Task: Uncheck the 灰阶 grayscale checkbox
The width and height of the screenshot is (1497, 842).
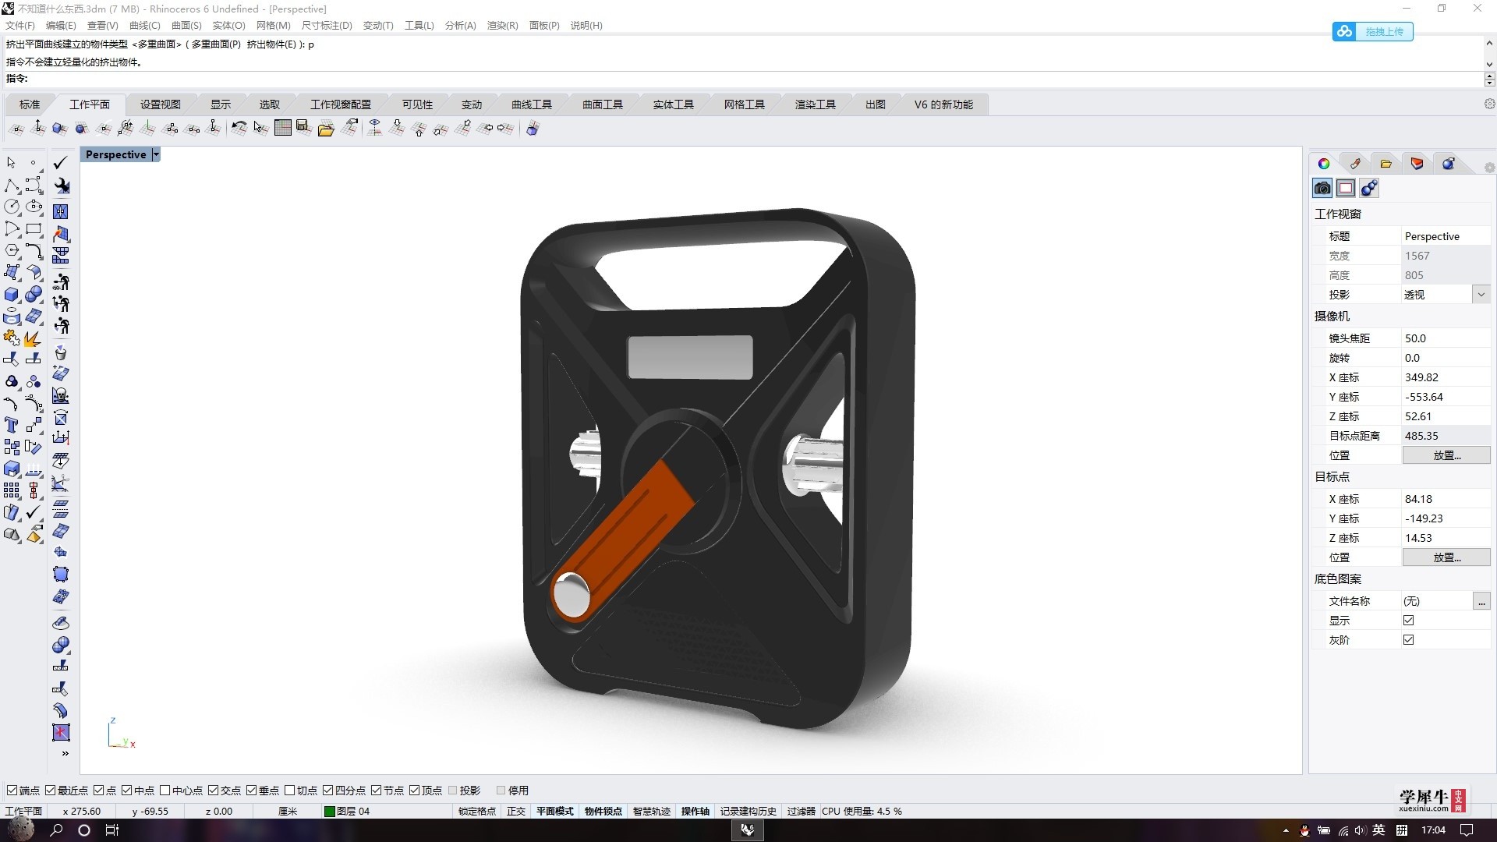Action: click(x=1408, y=640)
